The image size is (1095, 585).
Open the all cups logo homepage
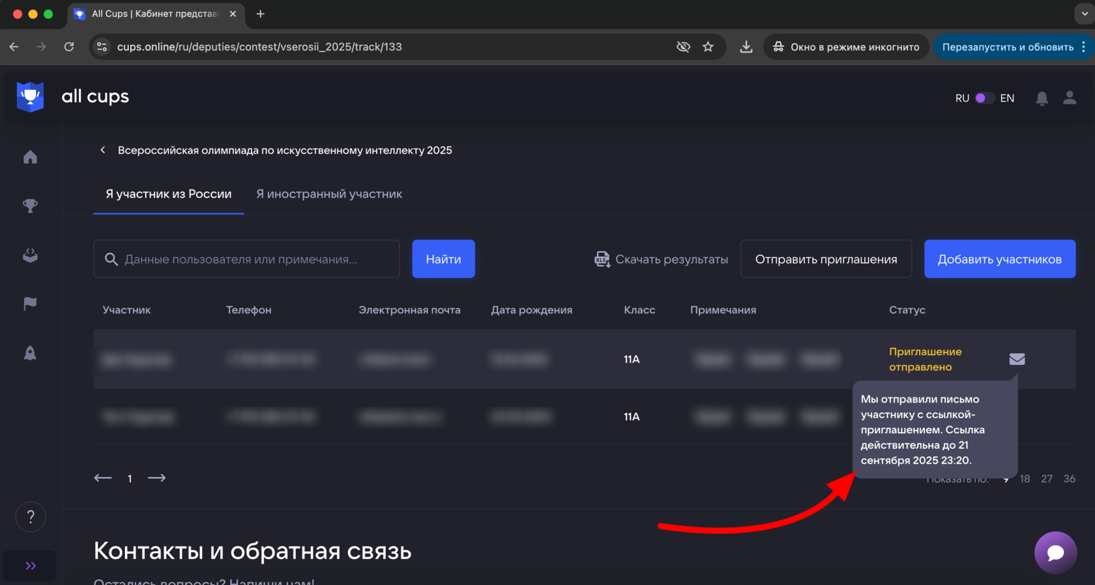(72, 97)
